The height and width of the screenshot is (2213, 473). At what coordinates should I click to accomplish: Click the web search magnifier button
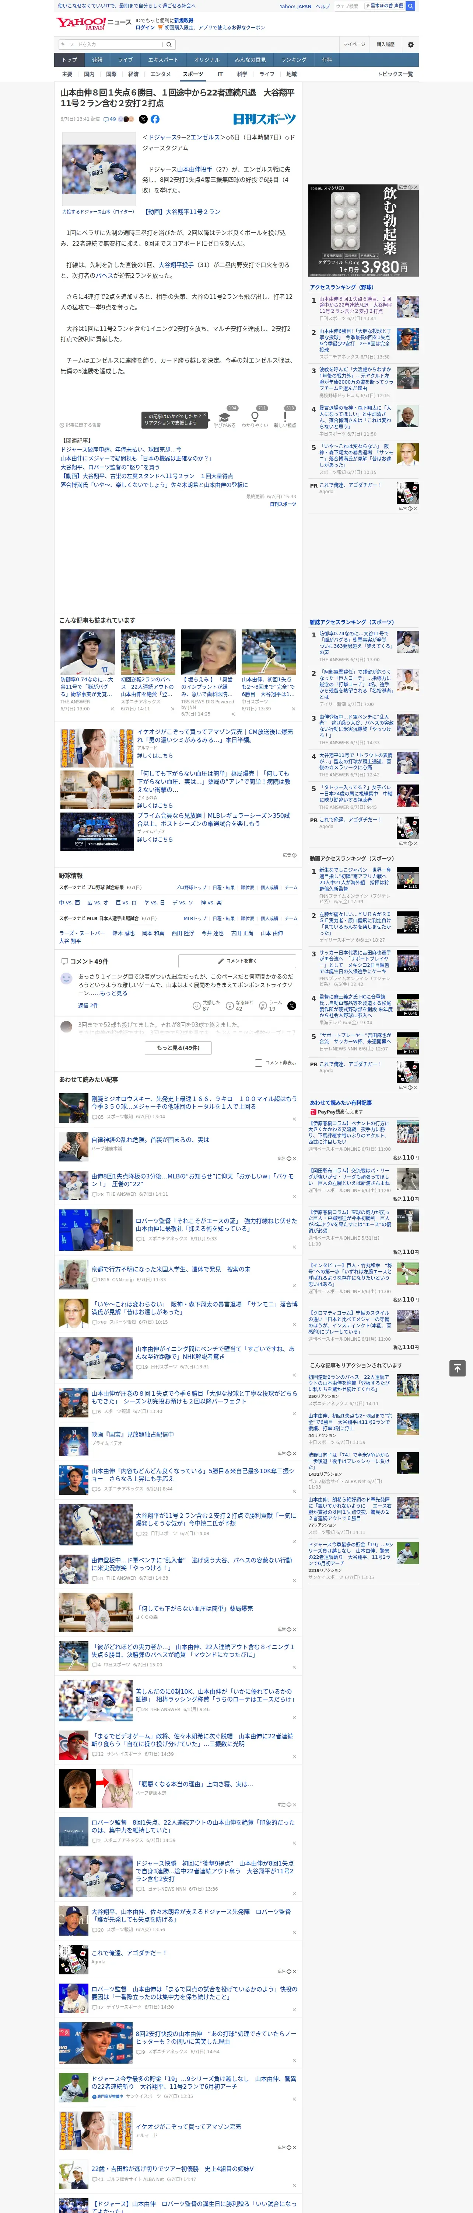pos(410,6)
